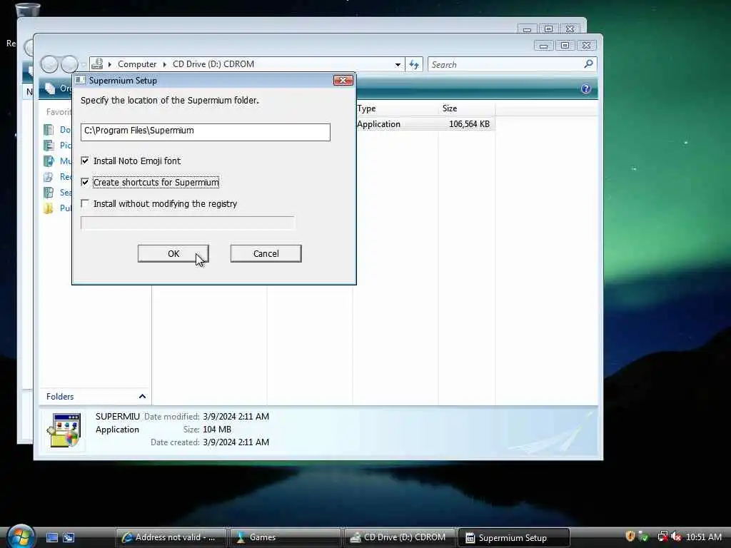Click the Size 104 MB detail value

click(x=217, y=430)
